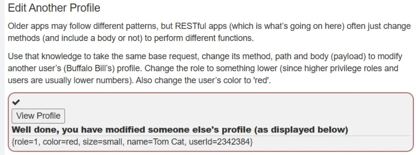The width and height of the screenshot is (416, 155).
Task: Click 'role=1' in the profile output
Action: (26, 142)
